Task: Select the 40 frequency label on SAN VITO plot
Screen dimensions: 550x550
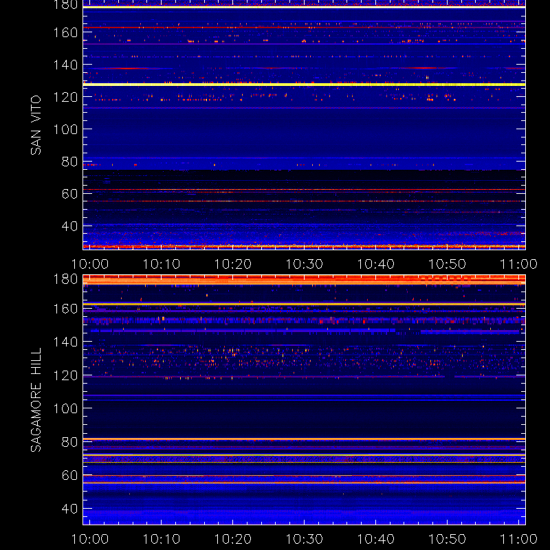Action: tap(69, 226)
